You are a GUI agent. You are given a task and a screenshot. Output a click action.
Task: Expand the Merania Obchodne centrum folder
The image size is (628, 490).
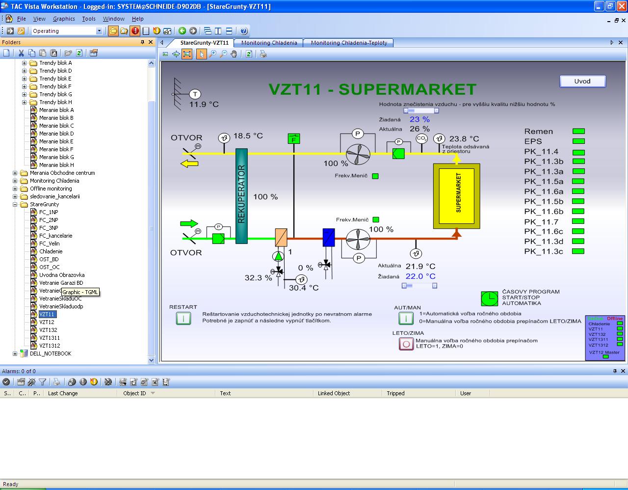tap(15, 173)
